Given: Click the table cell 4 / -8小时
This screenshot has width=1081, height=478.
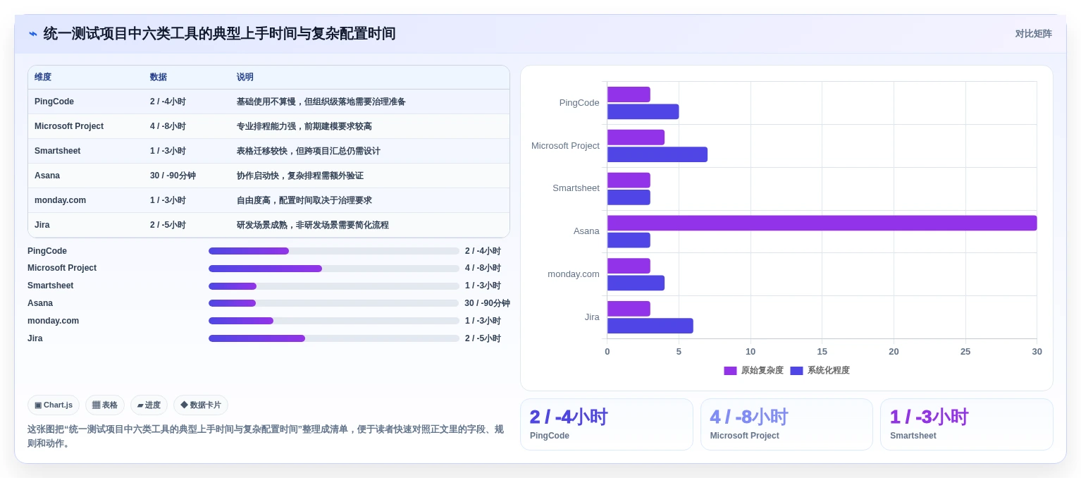Looking at the screenshot, I should (x=168, y=126).
